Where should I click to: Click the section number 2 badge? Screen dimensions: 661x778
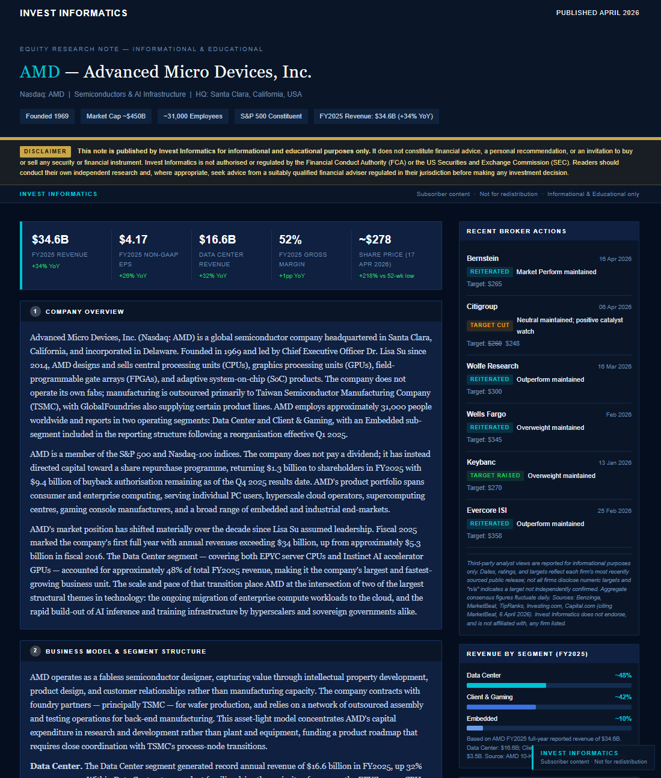35,651
